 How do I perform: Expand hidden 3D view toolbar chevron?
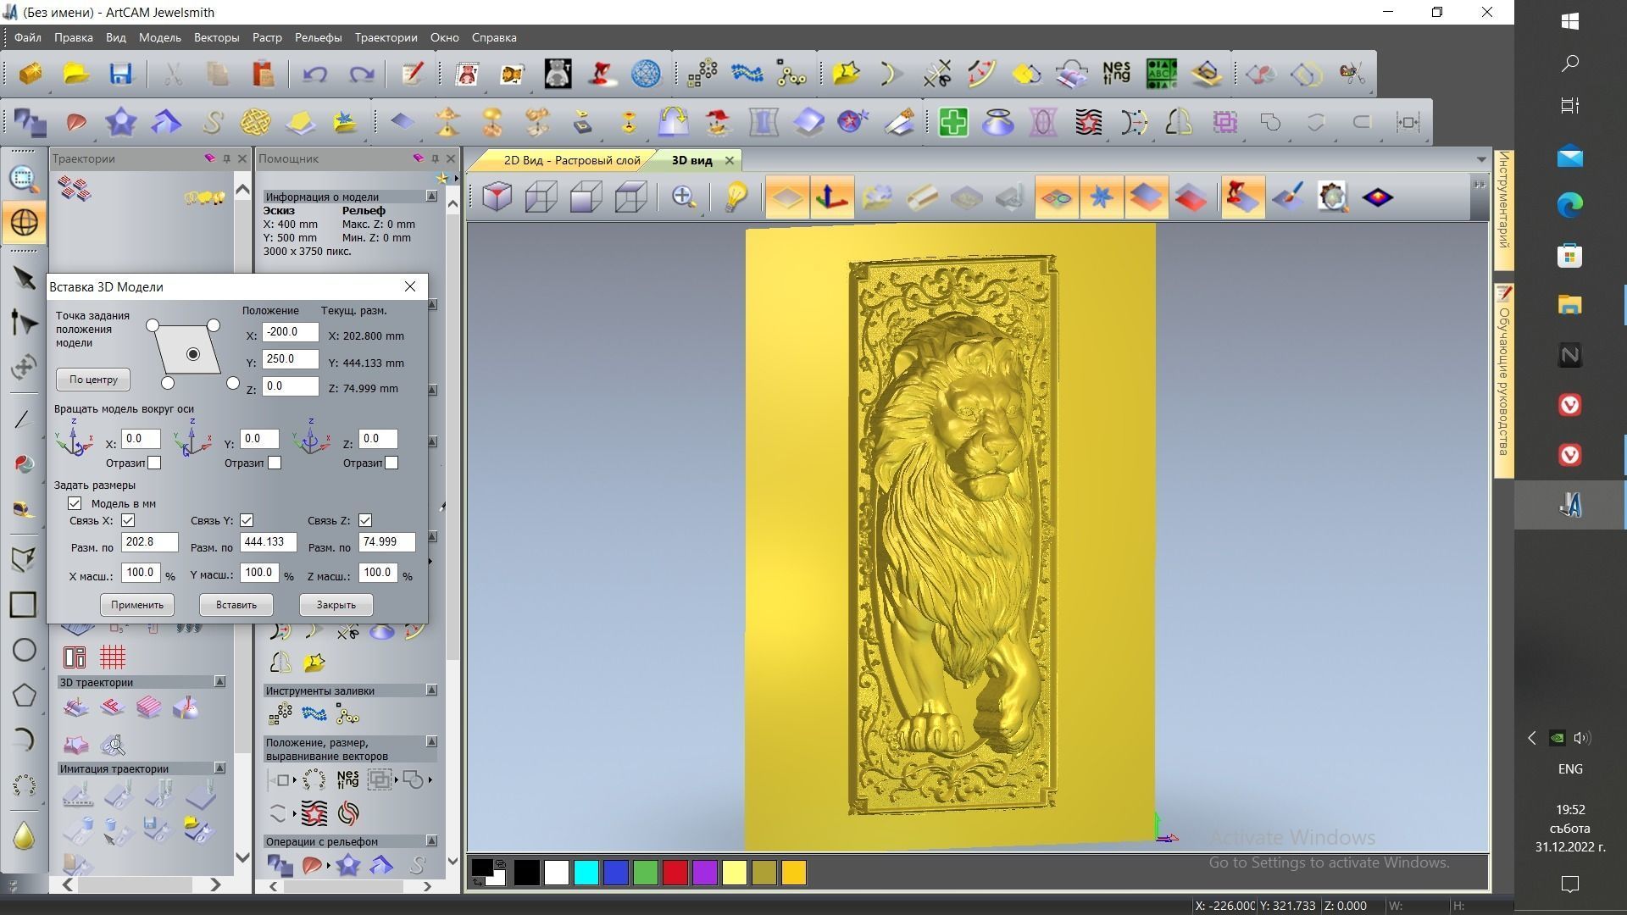[x=1480, y=185]
